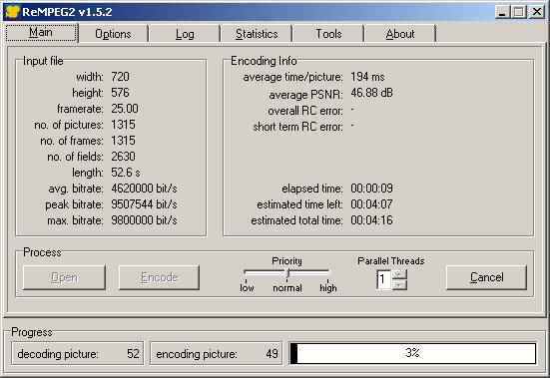Click the greyed-out Encode button
Image resolution: width=550 pixels, height=378 pixels.
click(159, 277)
